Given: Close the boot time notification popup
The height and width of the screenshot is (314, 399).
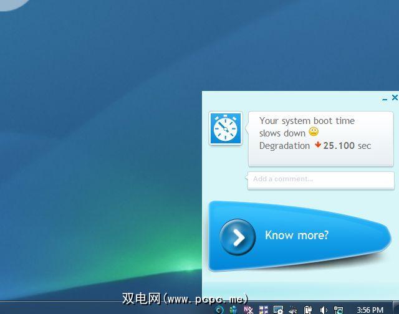Looking at the screenshot, I should pos(395,97).
